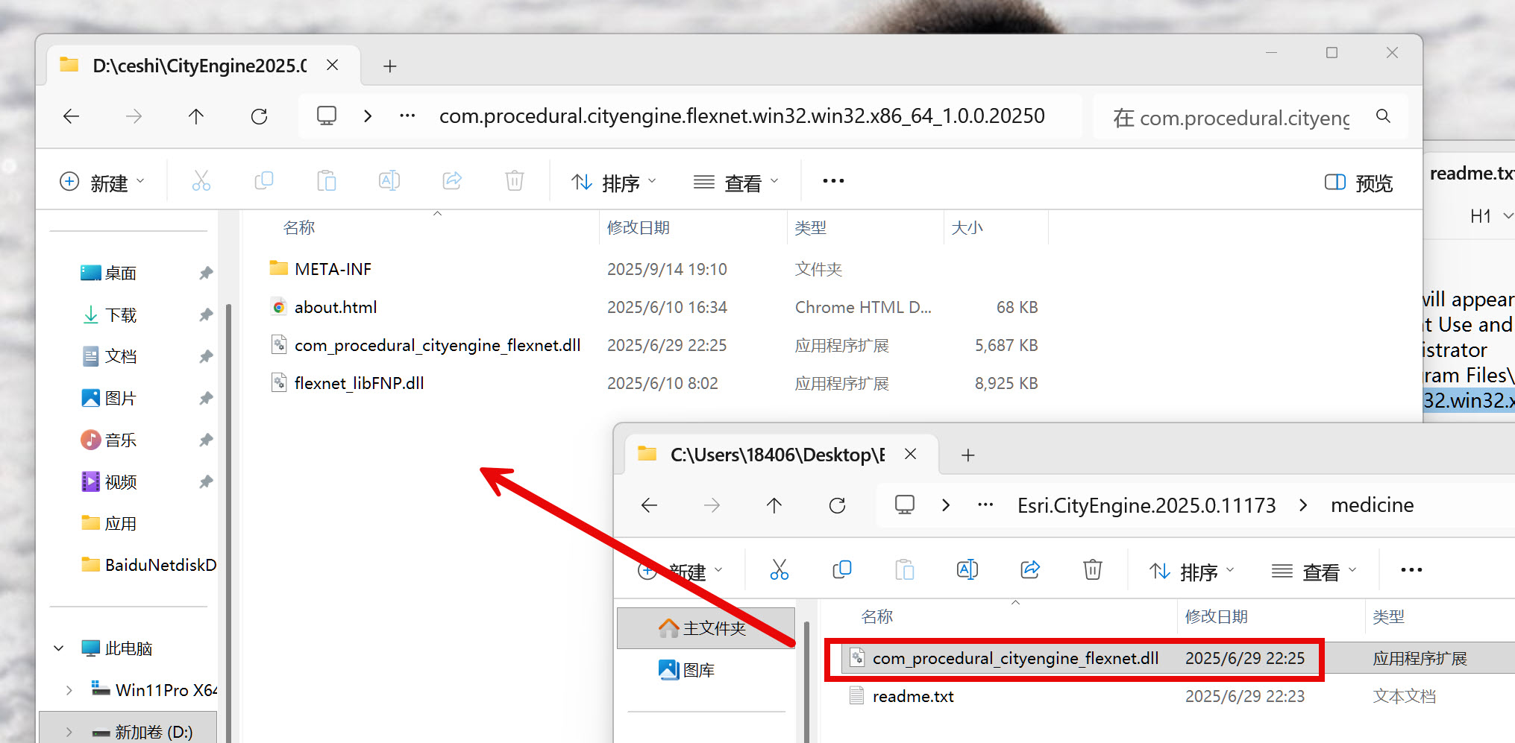This screenshot has width=1515, height=743.
Task: Expand the 新加卷 (D:) drive node
Action: point(69,732)
